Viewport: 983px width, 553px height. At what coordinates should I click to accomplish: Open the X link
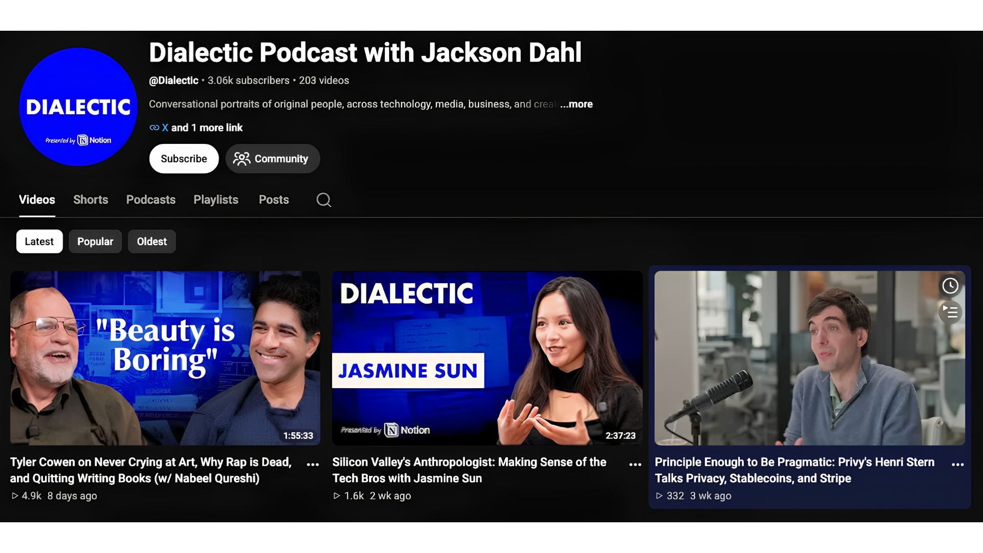165,127
